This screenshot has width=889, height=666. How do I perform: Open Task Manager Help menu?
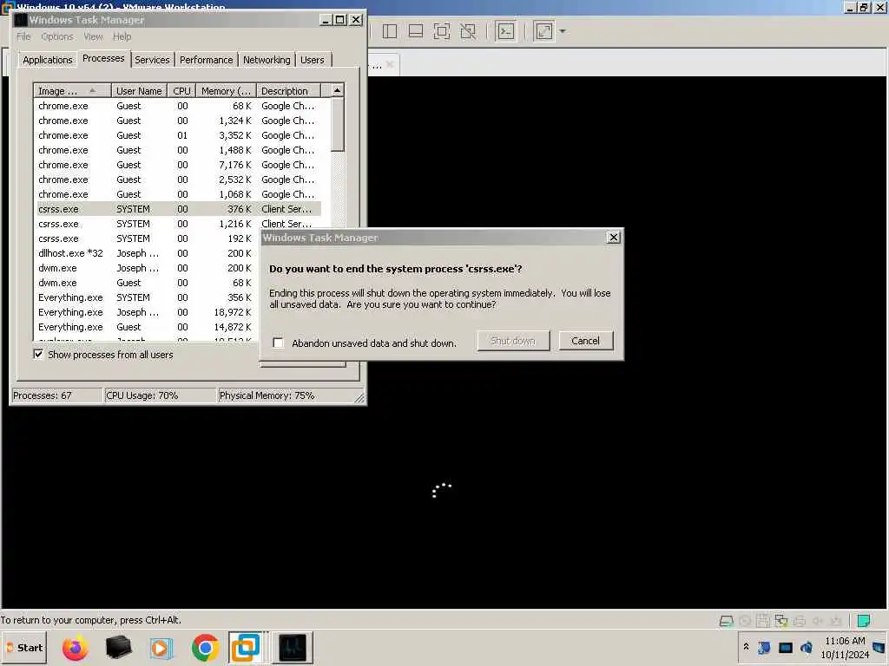click(122, 36)
